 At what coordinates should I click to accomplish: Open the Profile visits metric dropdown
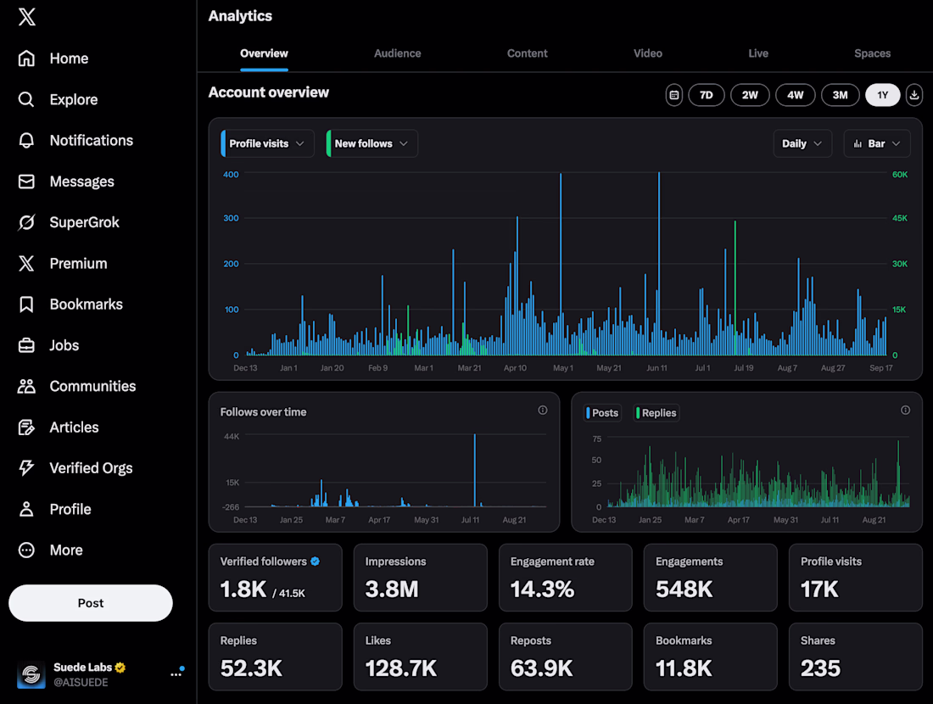[x=267, y=143]
